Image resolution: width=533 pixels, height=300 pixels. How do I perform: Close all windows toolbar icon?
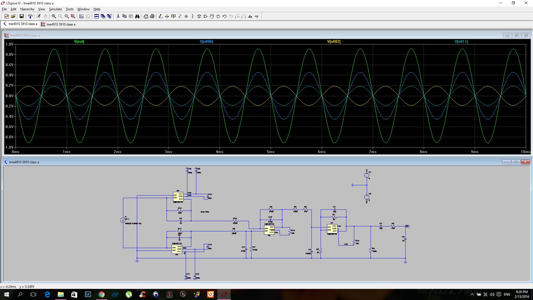click(x=109, y=16)
